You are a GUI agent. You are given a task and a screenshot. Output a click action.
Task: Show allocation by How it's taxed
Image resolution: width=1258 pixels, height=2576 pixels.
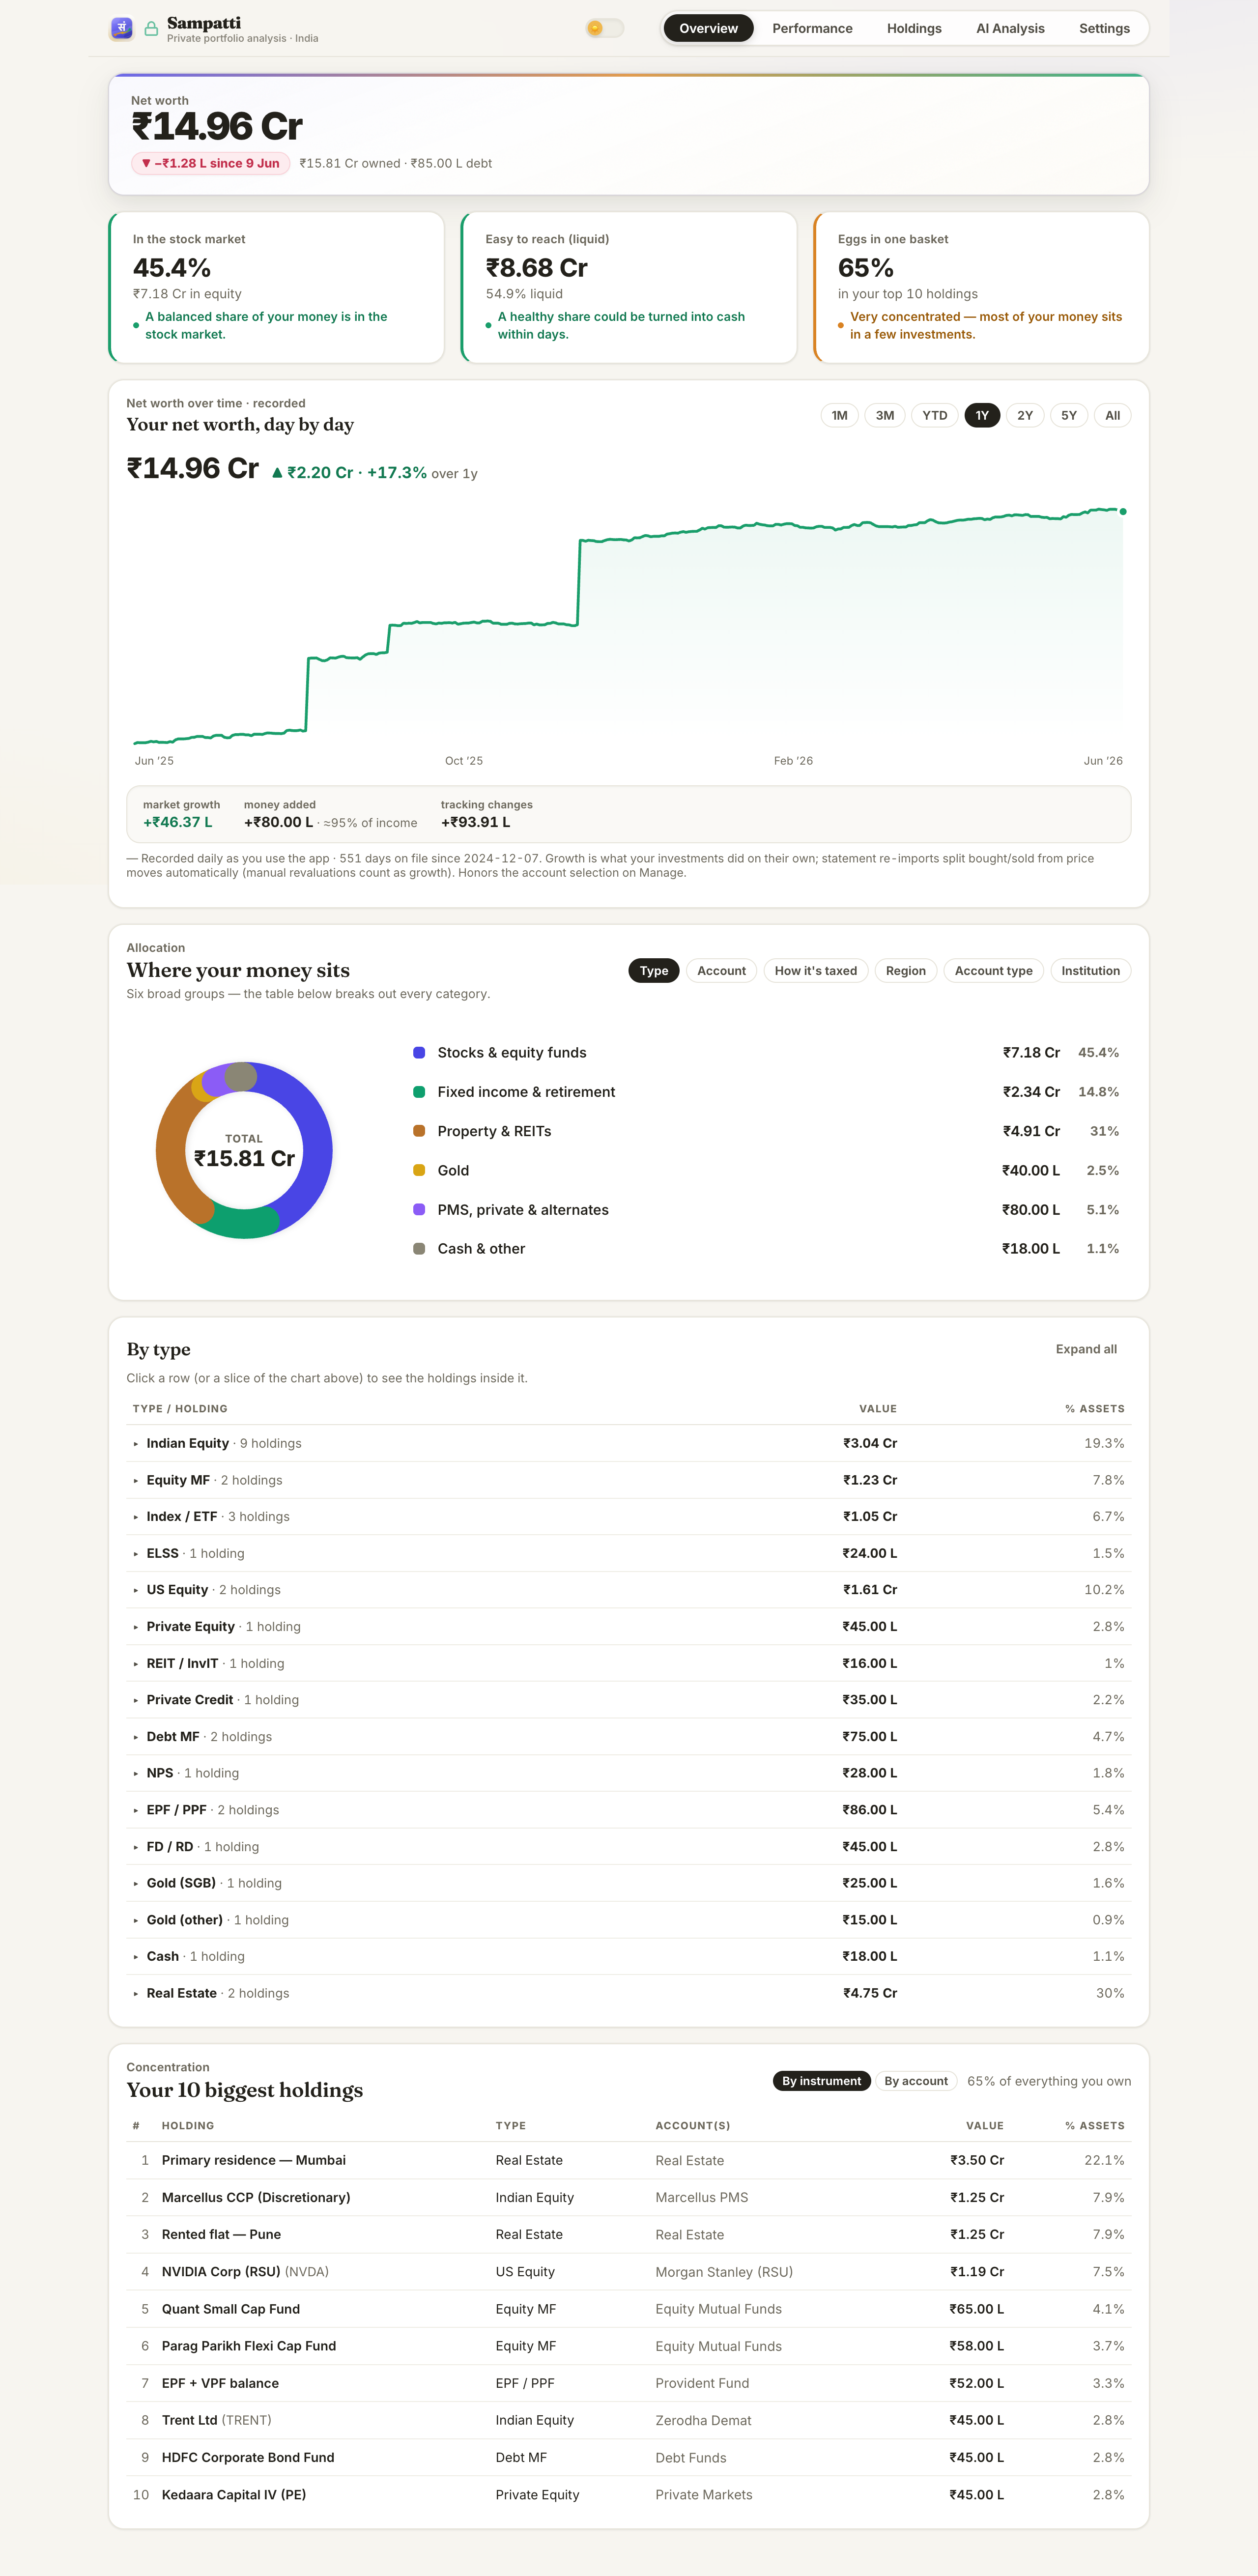coord(815,970)
